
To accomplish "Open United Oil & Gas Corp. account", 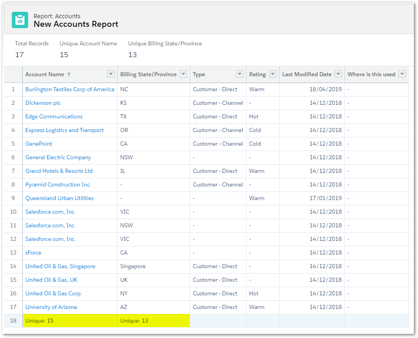I will 54,293.
